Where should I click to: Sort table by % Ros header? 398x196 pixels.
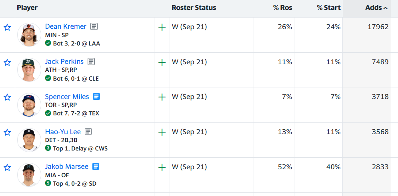click(x=282, y=8)
